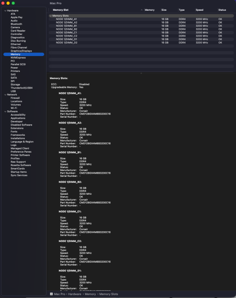Select Developer under Software
This screenshot has height=298, width=236.
point(17,122)
